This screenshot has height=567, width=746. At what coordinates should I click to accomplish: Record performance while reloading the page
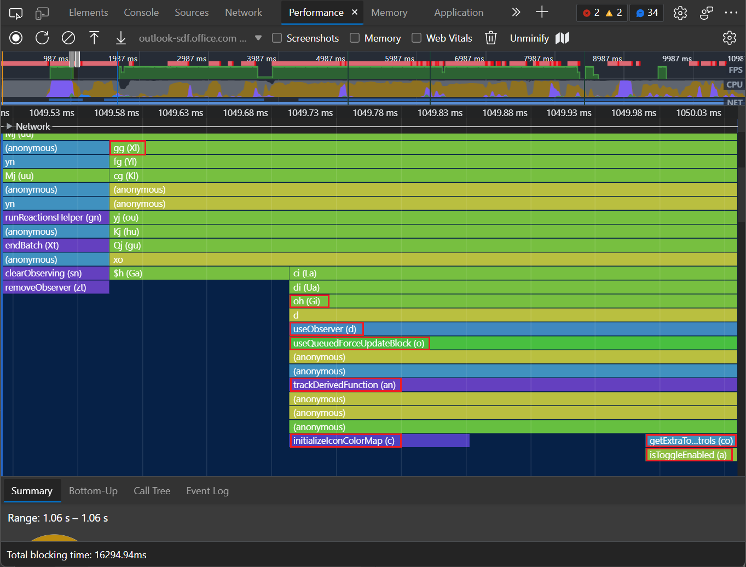42,38
